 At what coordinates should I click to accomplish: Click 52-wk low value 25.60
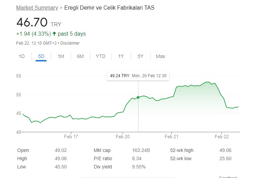(225, 158)
